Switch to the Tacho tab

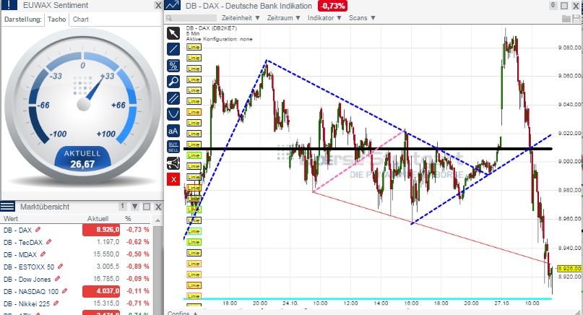pos(56,20)
